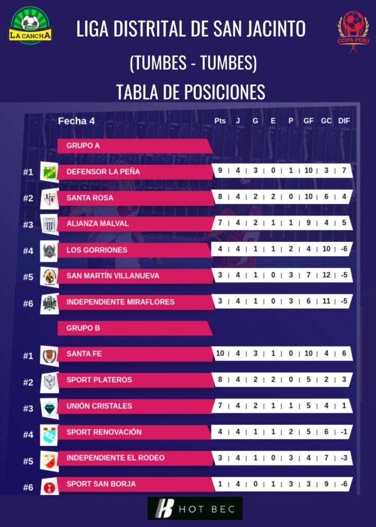Select the Santa Fe team crest
The height and width of the screenshot is (527, 376).
point(49,355)
